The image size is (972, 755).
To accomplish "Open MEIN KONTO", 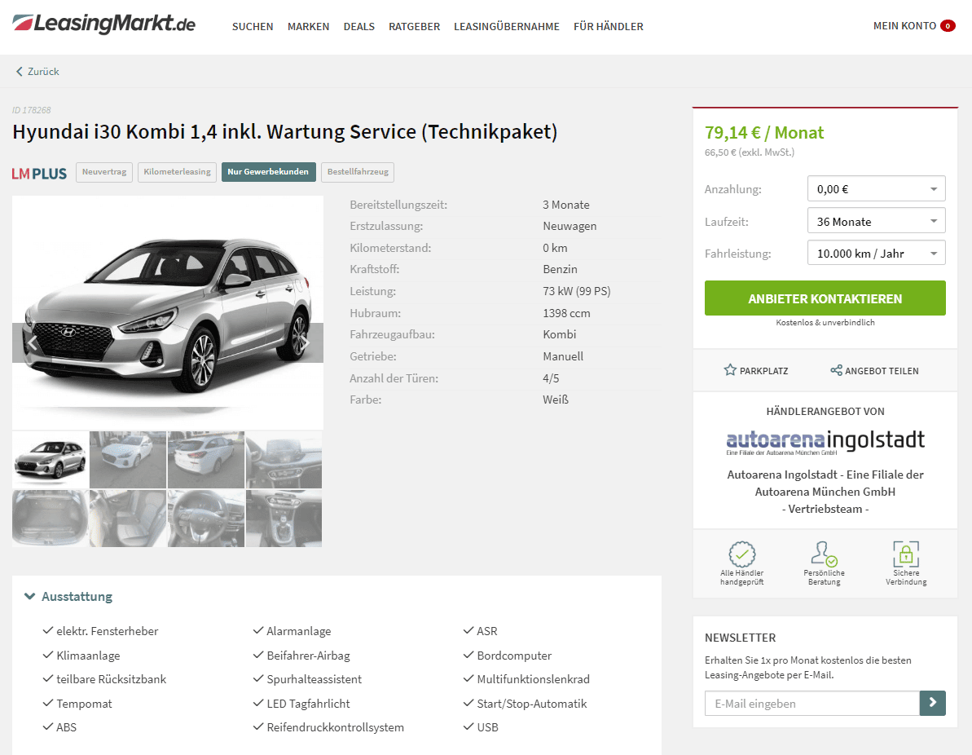I will [x=904, y=26].
